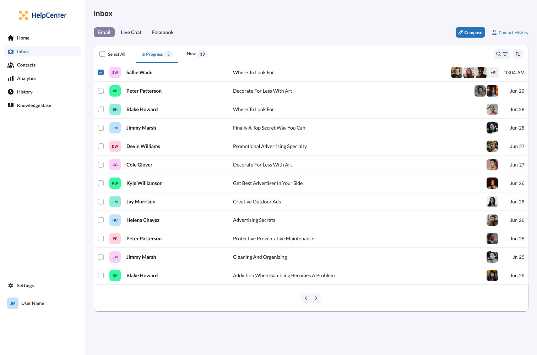The width and height of the screenshot is (537, 355).
Task: Click the Jun 29 date
Action: click(x=517, y=91)
